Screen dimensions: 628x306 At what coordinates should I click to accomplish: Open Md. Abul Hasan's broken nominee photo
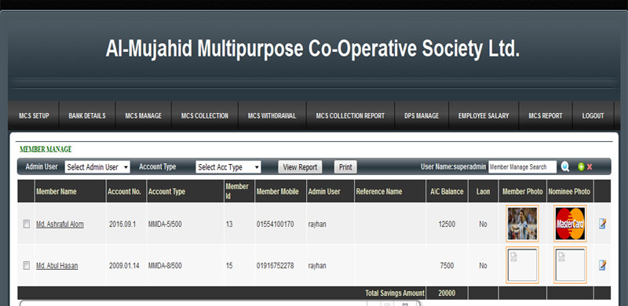point(571,265)
